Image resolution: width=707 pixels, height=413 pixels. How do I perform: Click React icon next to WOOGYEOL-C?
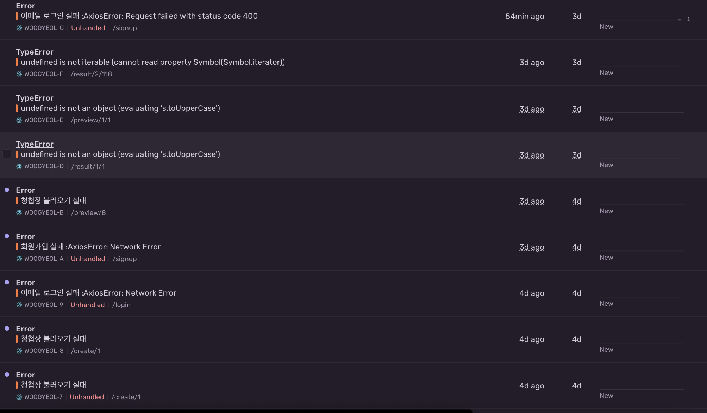(19, 28)
